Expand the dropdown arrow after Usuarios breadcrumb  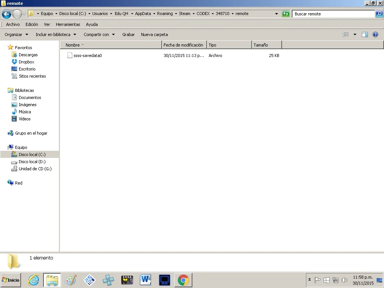tap(111, 14)
